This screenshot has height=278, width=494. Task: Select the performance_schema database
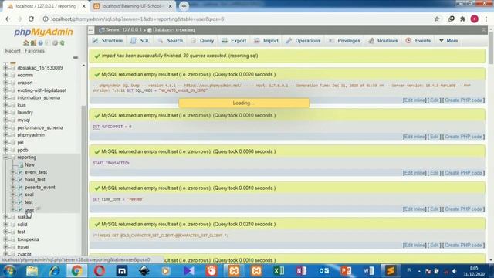tap(40, 127)
